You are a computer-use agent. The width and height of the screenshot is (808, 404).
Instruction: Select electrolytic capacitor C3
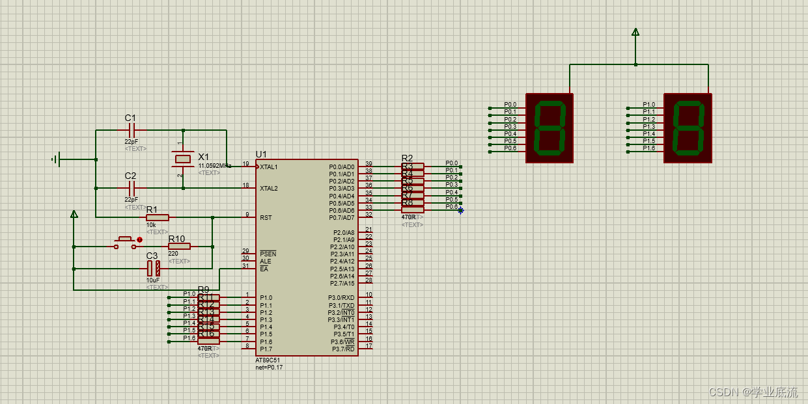[x=154, y=268]
